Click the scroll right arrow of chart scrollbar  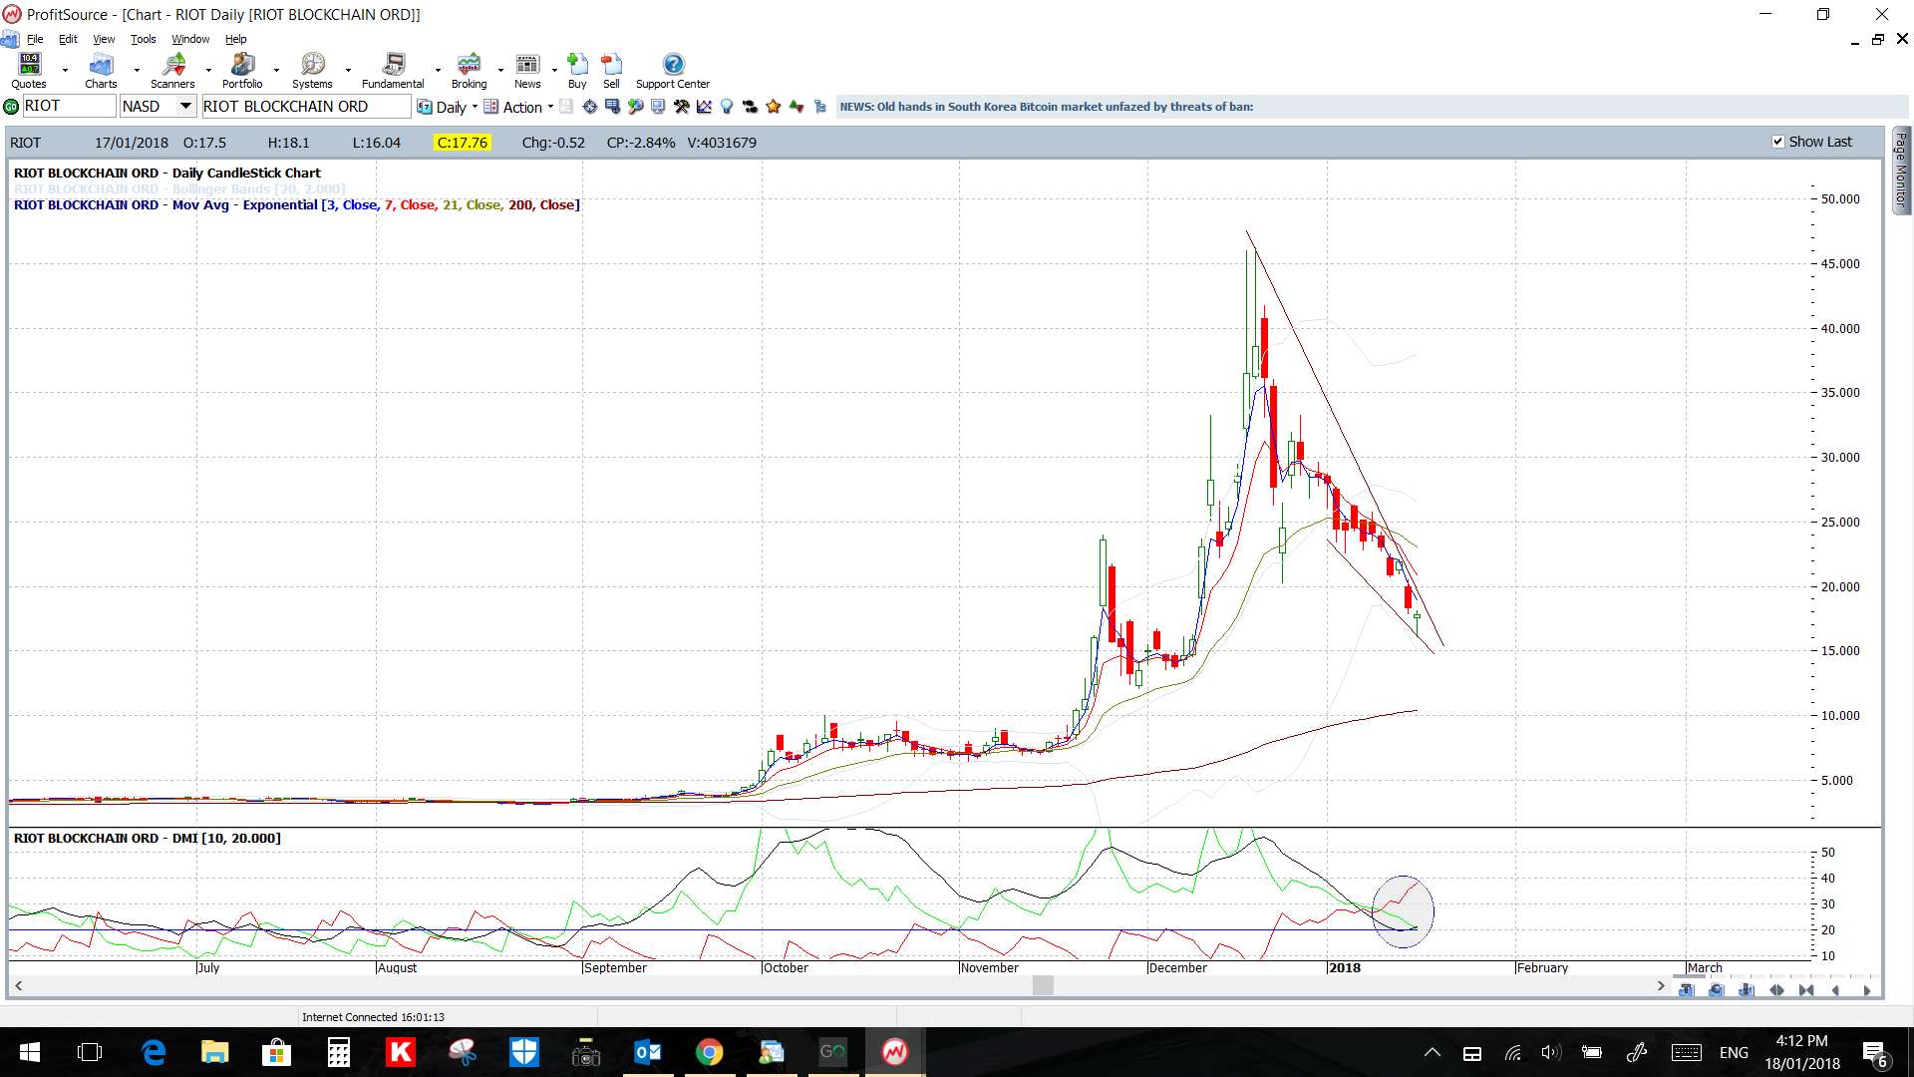[x=1661, y=986]
